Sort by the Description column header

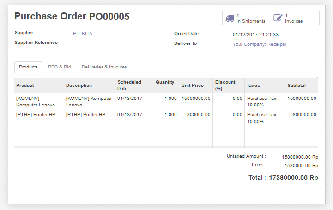click(79, 86)
